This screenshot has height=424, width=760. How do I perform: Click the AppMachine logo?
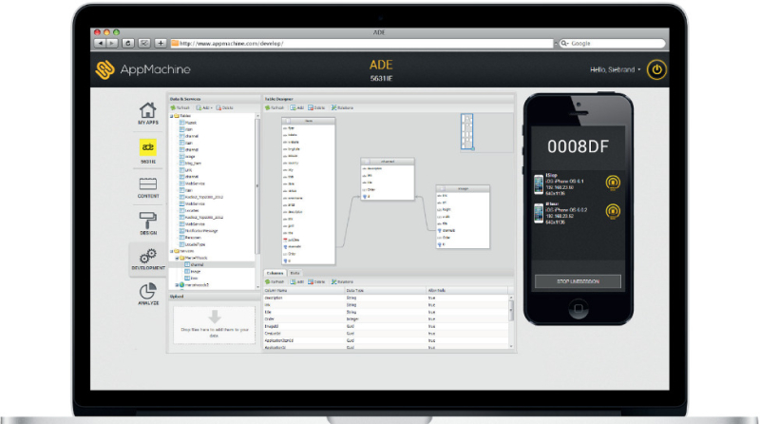pyautogui.click(x=143, y=69)
